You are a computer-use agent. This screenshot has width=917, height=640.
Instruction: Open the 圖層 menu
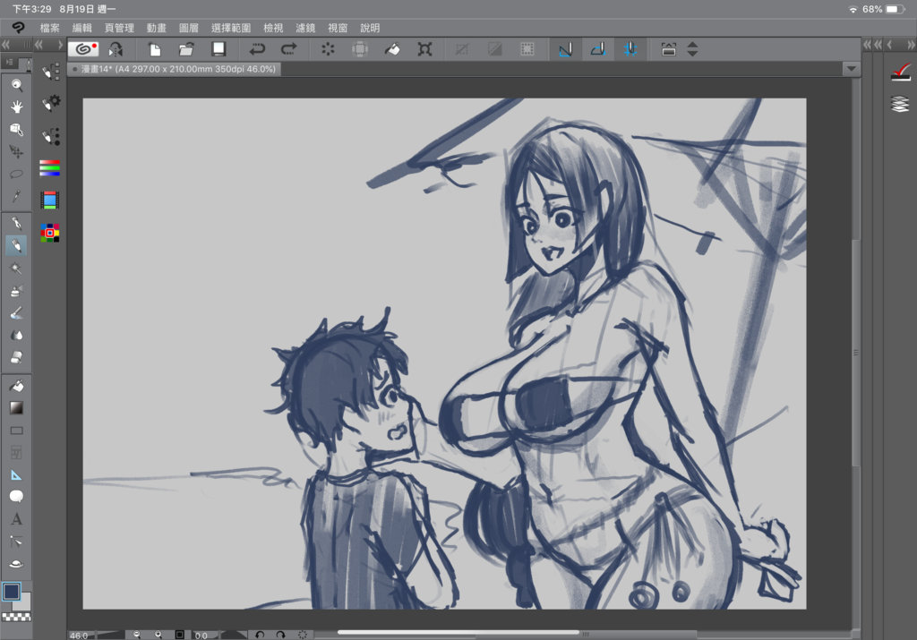pyautogui.click(x=188, y=28)
